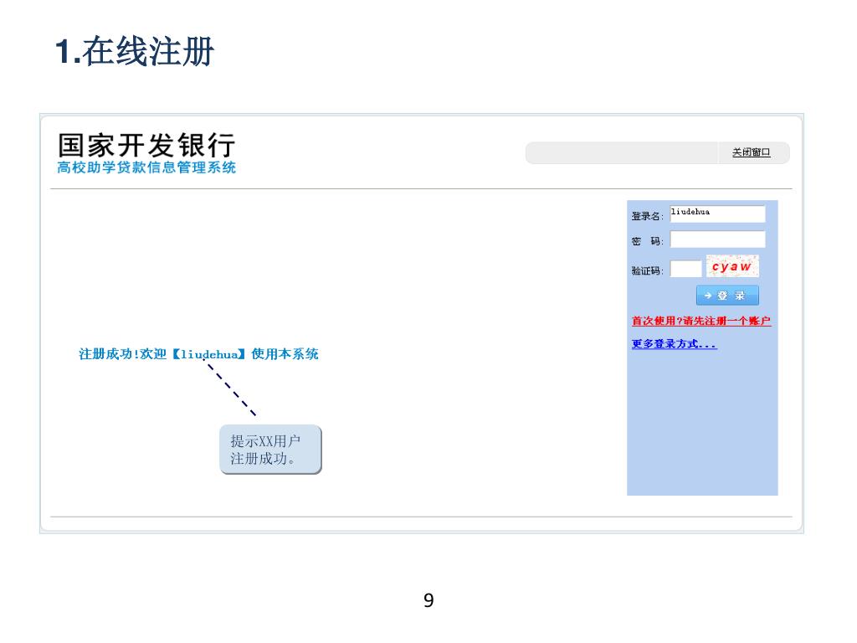Screen dimensions: 857x643
Task: Click the 登录名: label
Action: [x=648, y=216]
